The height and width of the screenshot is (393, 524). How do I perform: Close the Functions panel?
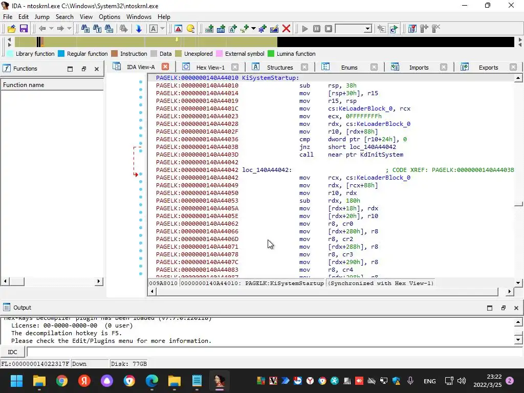(x=97, y=69)
